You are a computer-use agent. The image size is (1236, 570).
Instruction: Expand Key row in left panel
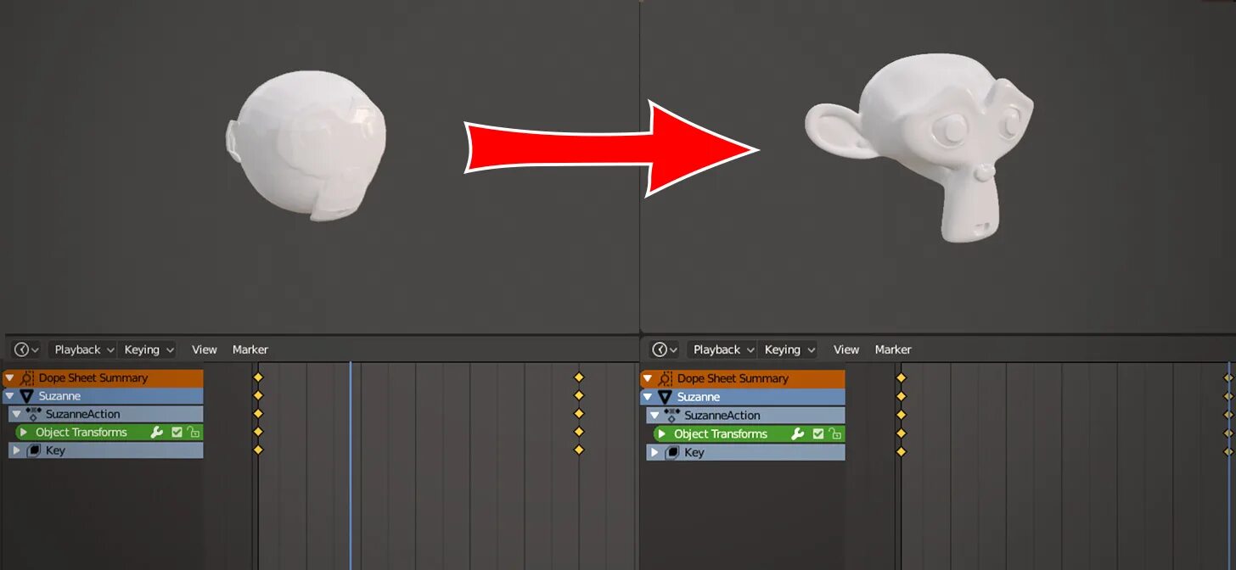(x=16, y=450)
